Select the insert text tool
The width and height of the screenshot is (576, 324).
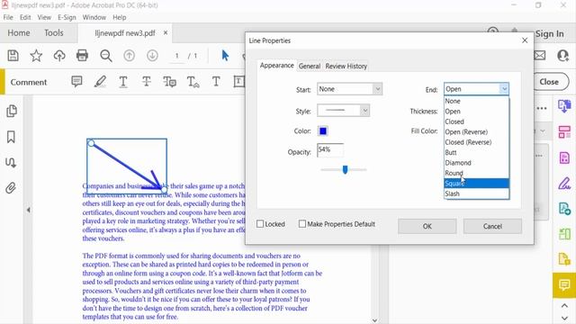(x=193, y=82)
